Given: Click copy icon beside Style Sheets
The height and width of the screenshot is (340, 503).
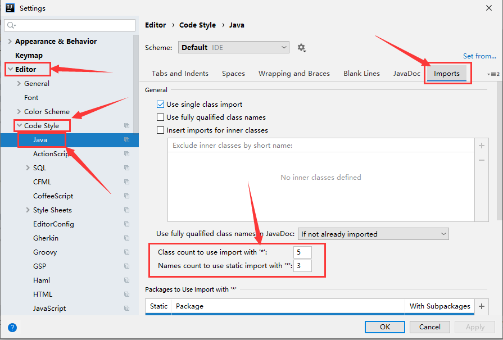Looking at the screenshot, I should click(x=126, y=210).
